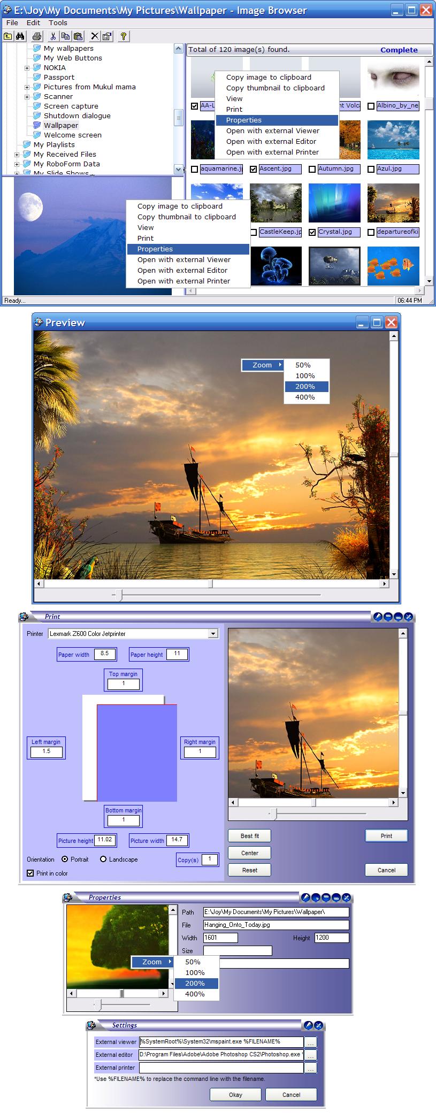The image size is (436, 1113).
Task: Open properties via the toolbar properties icon
Action: point(106,36)
